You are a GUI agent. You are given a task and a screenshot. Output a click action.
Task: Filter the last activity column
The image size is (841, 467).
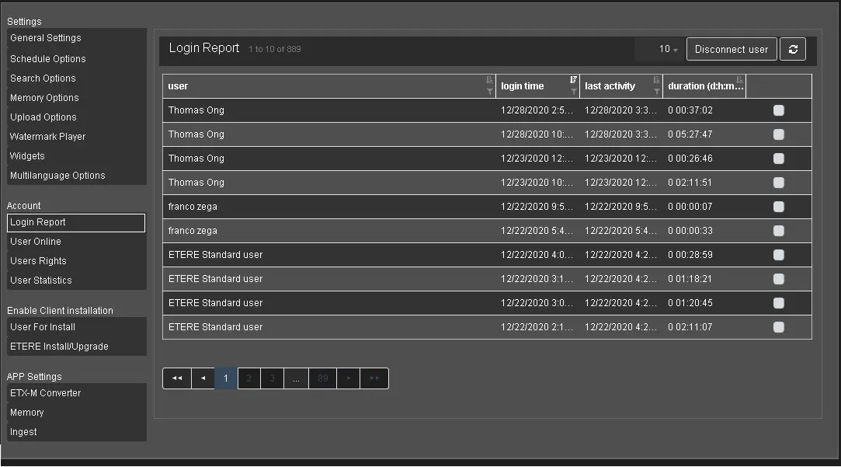click(x=656, y=92)
